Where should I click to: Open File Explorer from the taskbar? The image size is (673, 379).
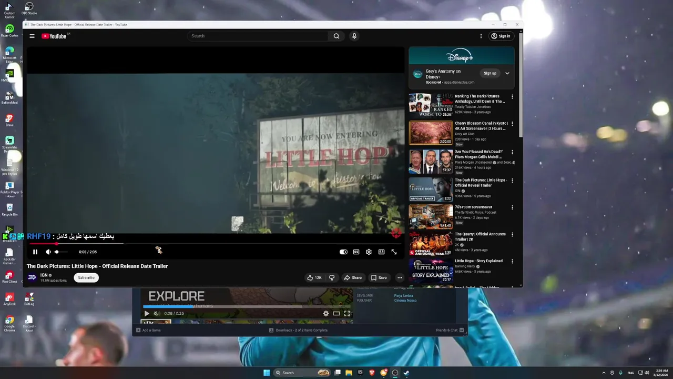[x=349, y=373]
